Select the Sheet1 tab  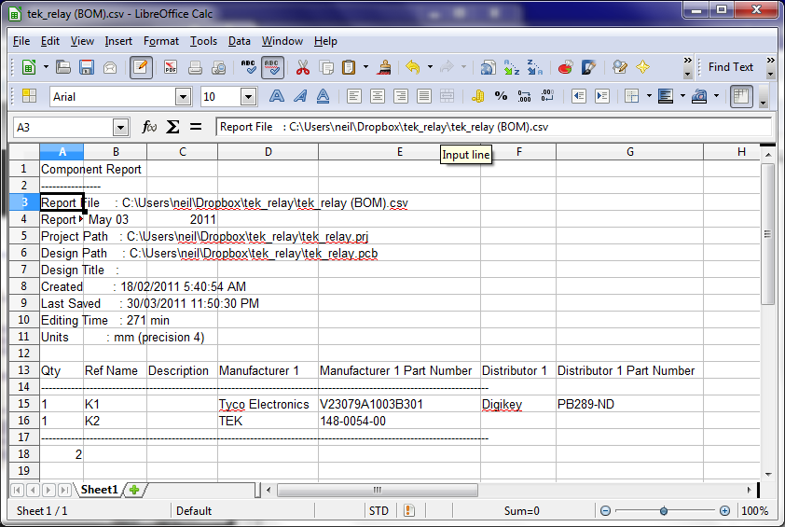click(99, 490)
